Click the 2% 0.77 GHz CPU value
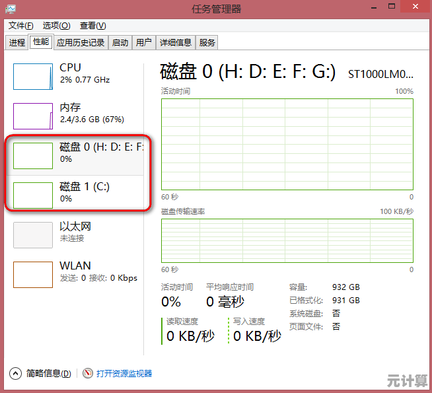Image resolution: width=432 pixels, height=393 pixels. coord(85,80)
